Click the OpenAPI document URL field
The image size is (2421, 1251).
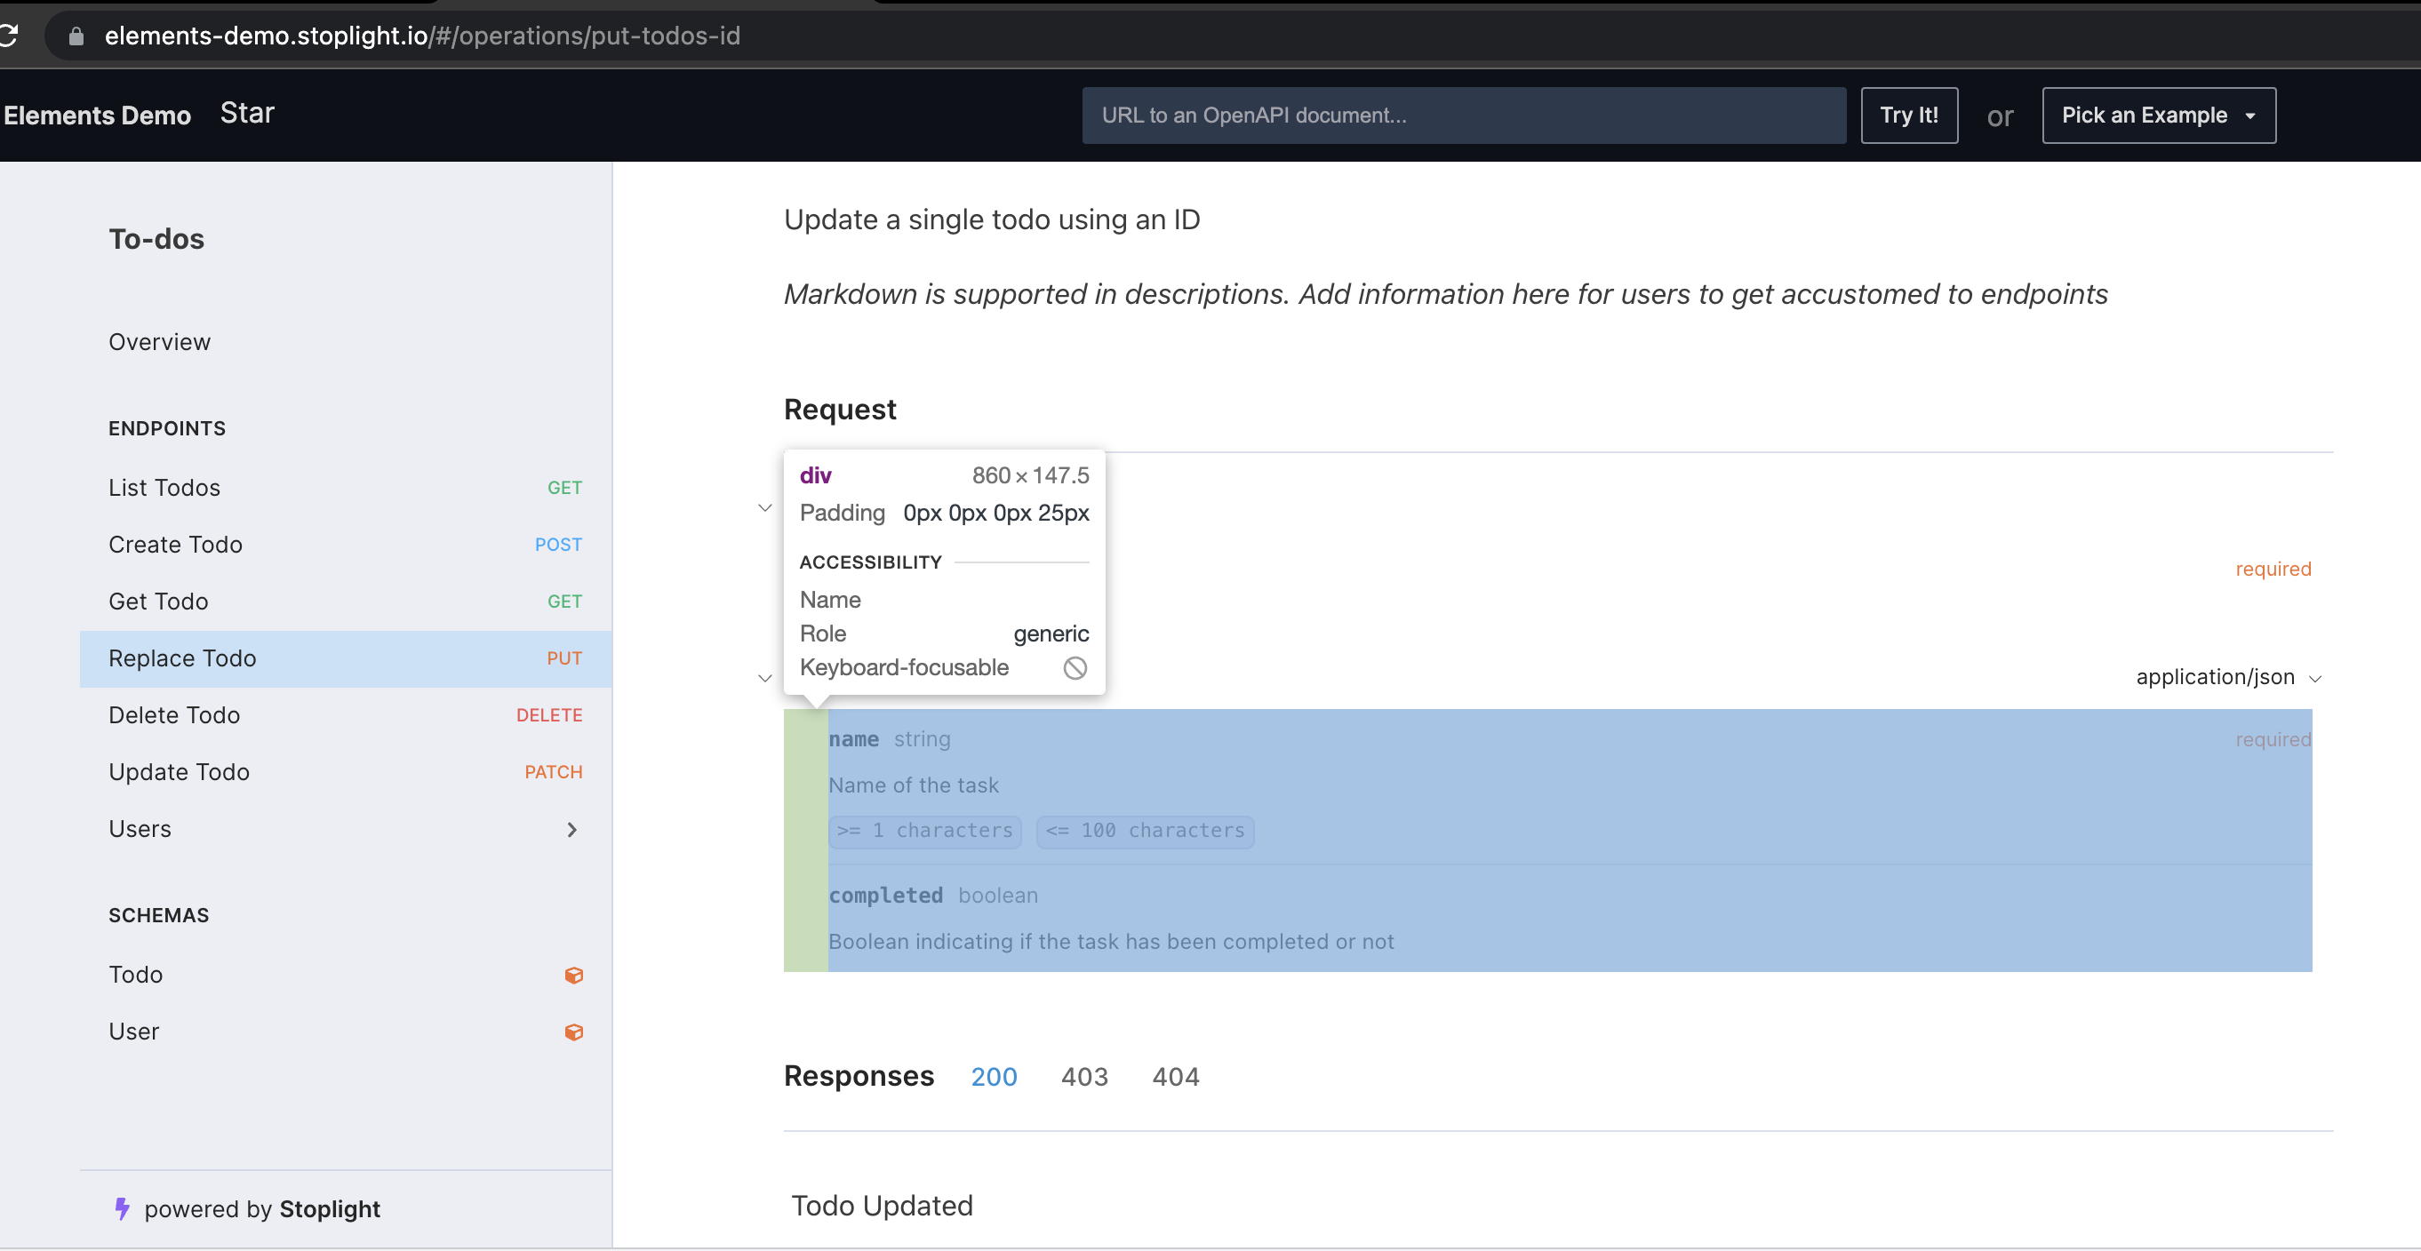[x=1463, y=116]
